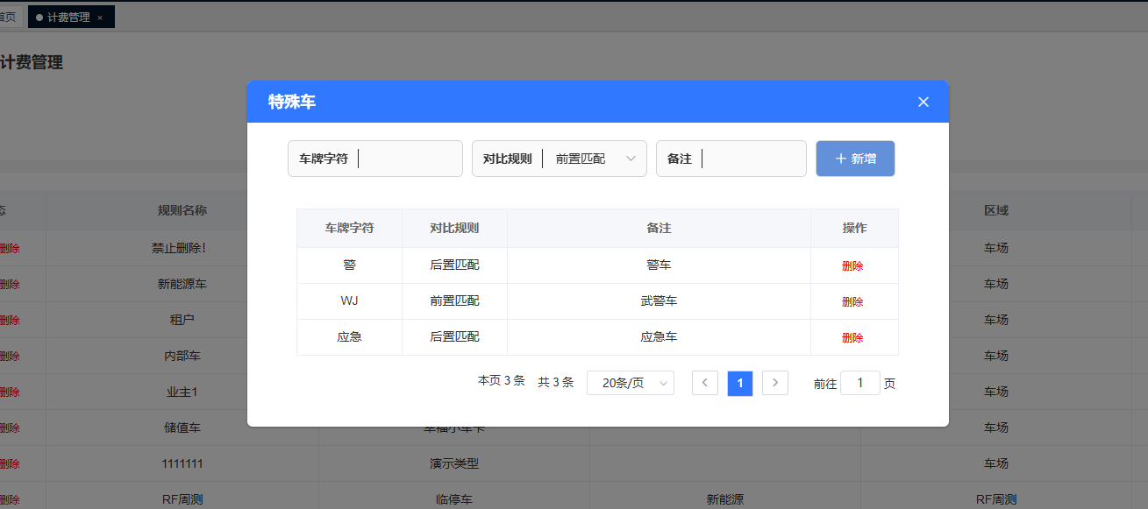
Task: Click 租户 rule name in background table
Action: click(x=182, y=320)
